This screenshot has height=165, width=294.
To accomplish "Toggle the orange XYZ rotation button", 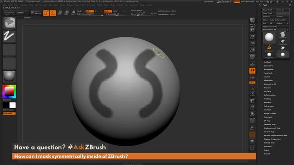I will pyautogui.click(x=252, y=82).
